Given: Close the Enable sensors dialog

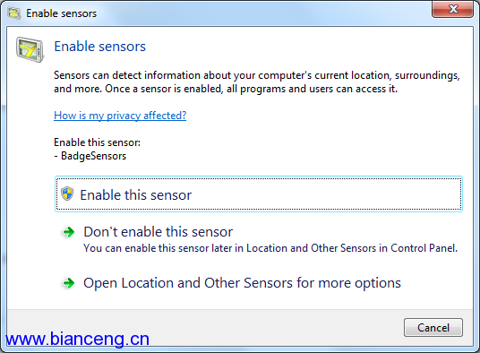Looking at the screenshot, I should click(452, 9).
